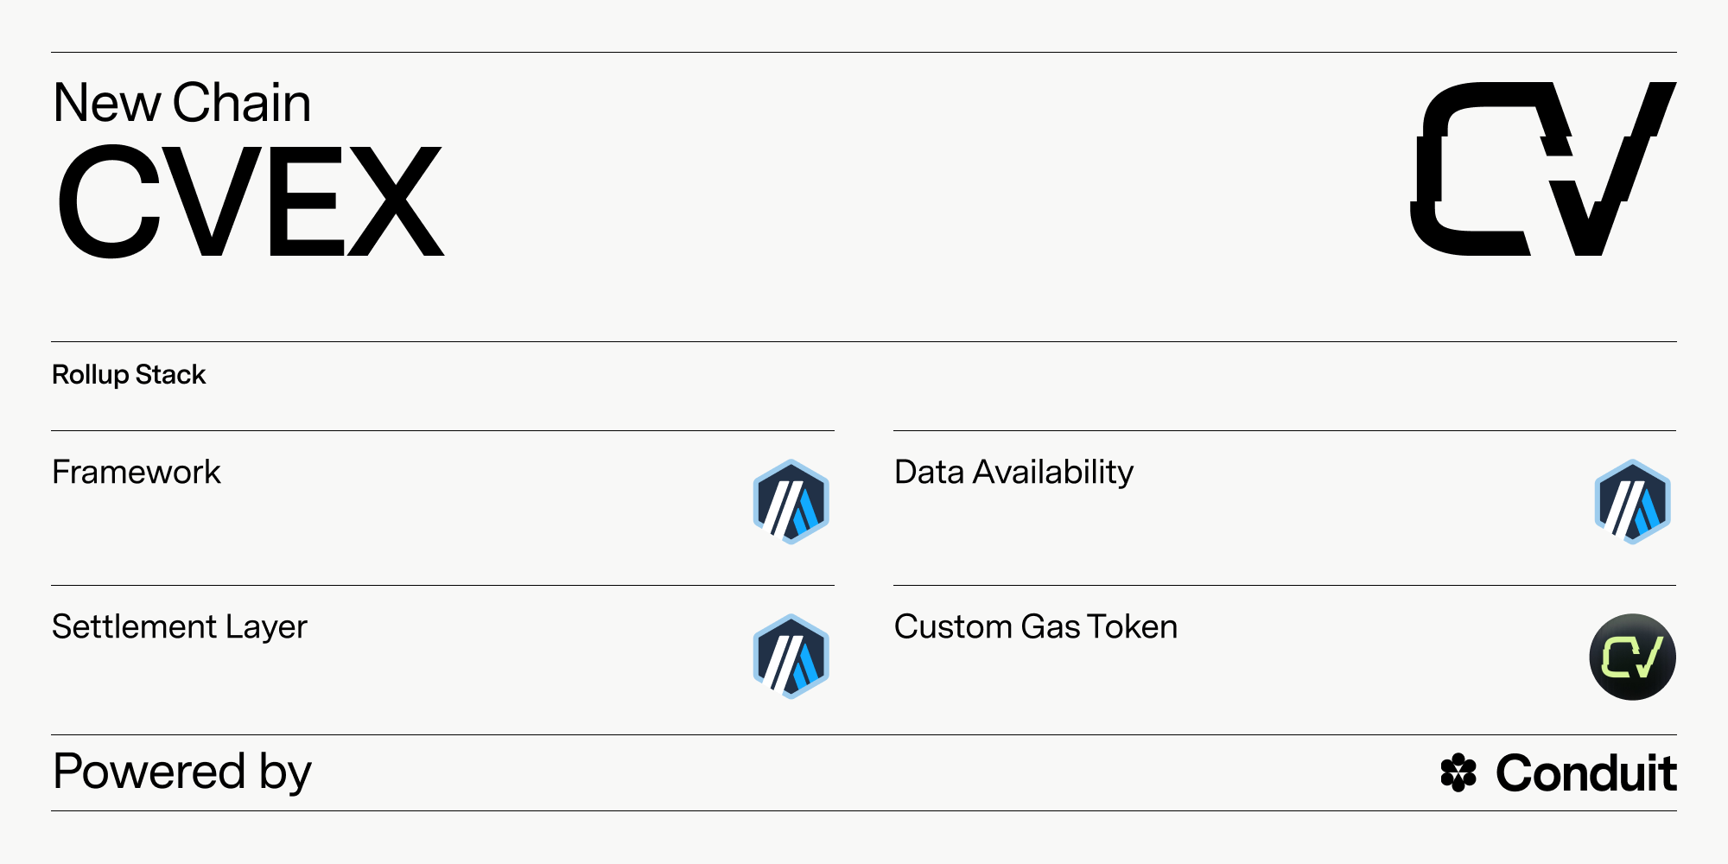1728x864 pixels.
Task: Click the Arbitrum icon beside Framework
Action: click(x=791, y=502)
